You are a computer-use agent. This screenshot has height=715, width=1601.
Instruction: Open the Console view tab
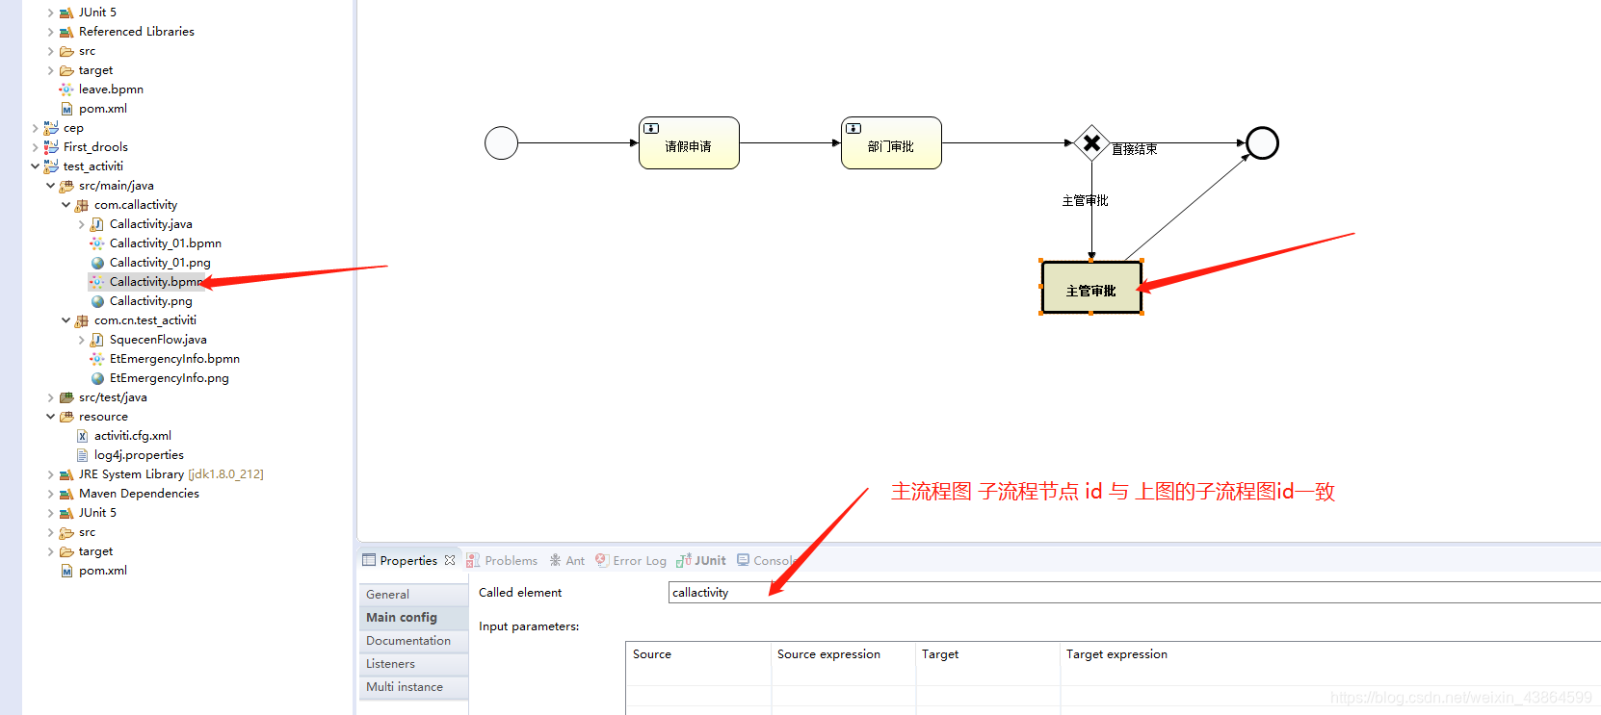point(768,560)
